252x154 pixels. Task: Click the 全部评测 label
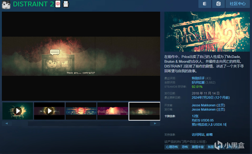click(x=170, y=83)
